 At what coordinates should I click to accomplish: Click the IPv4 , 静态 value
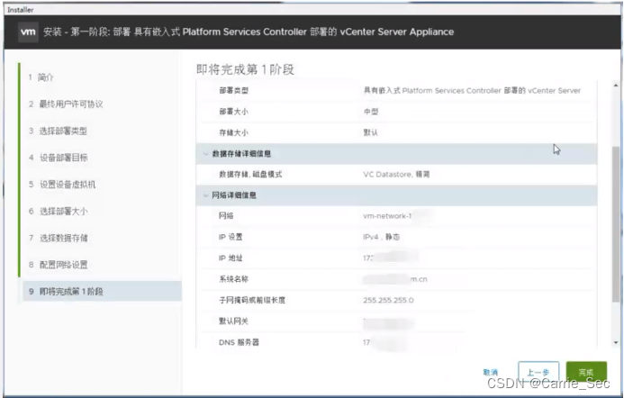point(381,237)
